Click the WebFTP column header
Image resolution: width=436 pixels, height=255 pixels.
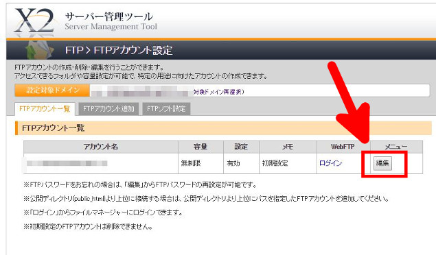point(343,147)
